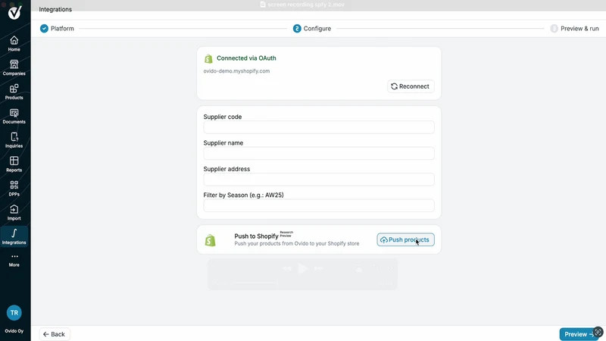This screenshot has height=341, width=606.
Task: Click the Reconnect button
Action: (x=411, y=86)
